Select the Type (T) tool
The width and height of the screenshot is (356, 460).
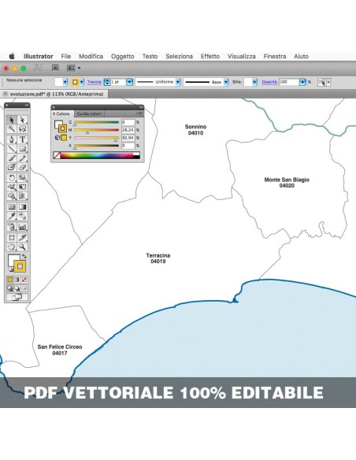23,139
